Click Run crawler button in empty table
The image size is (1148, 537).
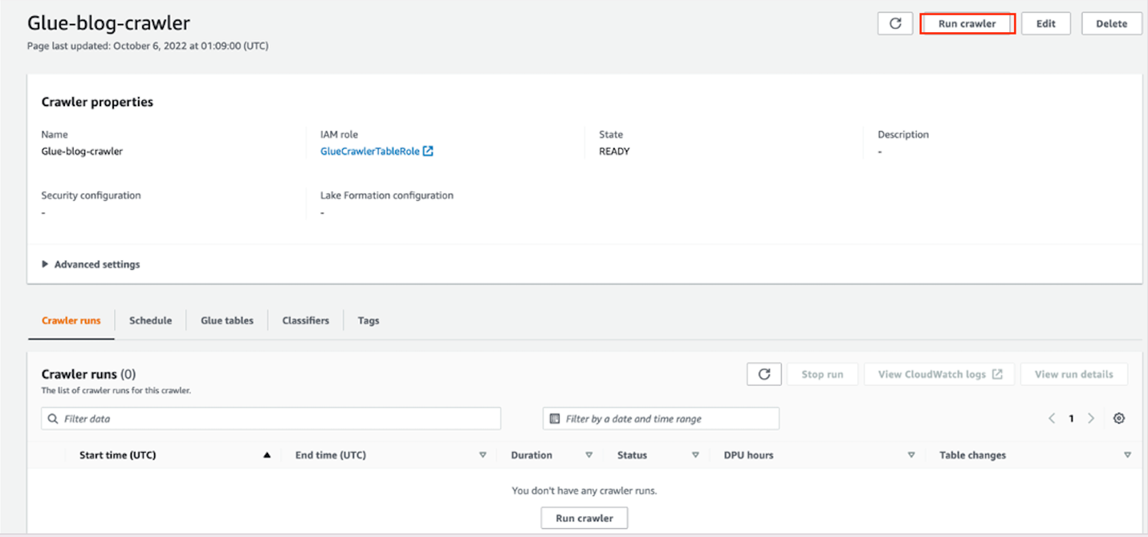(584, 518)
